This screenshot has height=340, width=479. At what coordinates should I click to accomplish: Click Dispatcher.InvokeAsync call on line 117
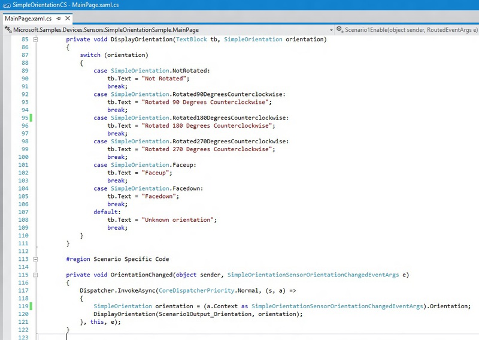point(117,290)
